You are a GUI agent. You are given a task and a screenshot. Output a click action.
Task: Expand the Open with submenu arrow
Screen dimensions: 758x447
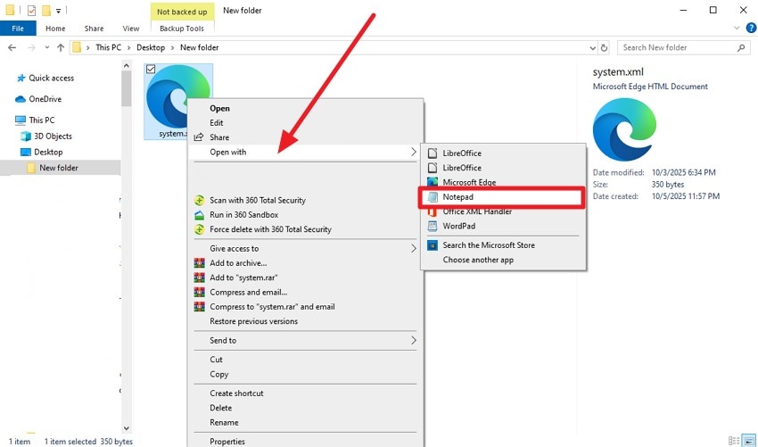(x=413, y=152)
